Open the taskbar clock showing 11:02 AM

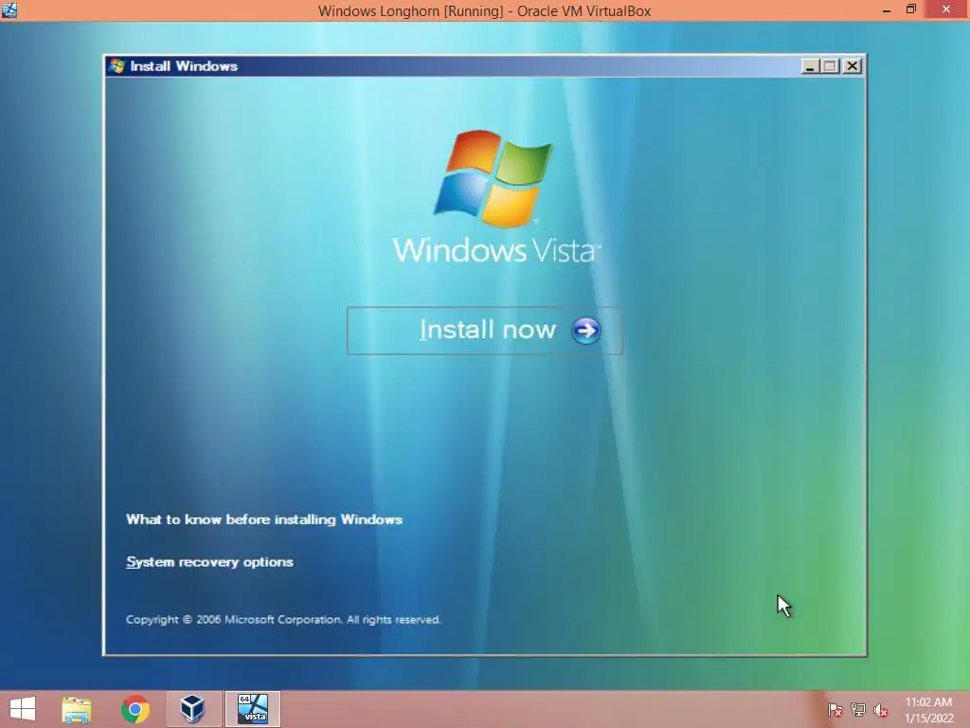(x=928, y=710)
